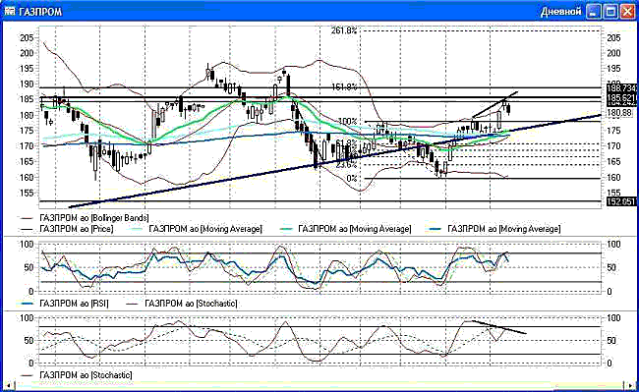The image size is (639, 392).
Task: Select the ГАЗПРОМ ао [Price] legend entry
Action: click(67, 229)
